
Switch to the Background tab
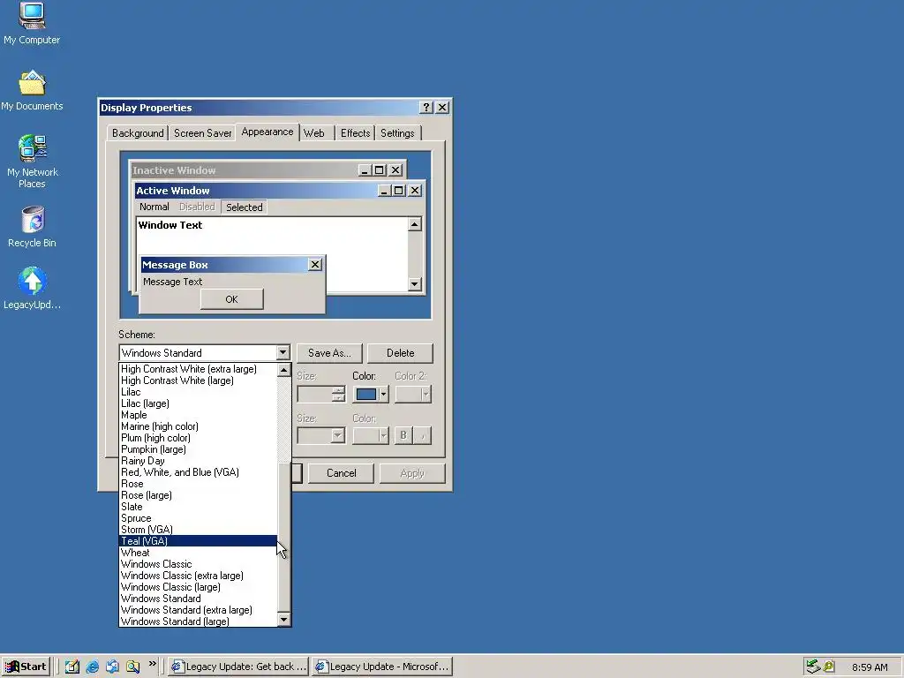click(138, 133)
